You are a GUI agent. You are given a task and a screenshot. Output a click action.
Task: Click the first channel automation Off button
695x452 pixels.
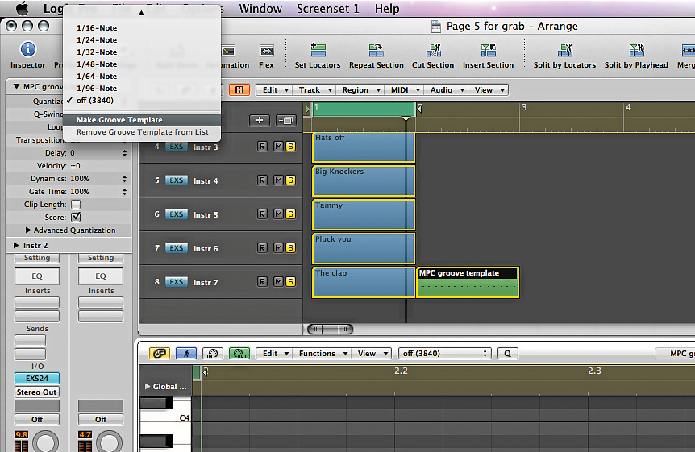(x=37, y=419)
